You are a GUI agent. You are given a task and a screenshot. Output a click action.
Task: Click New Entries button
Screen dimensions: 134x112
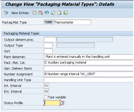tap(20, 13)
